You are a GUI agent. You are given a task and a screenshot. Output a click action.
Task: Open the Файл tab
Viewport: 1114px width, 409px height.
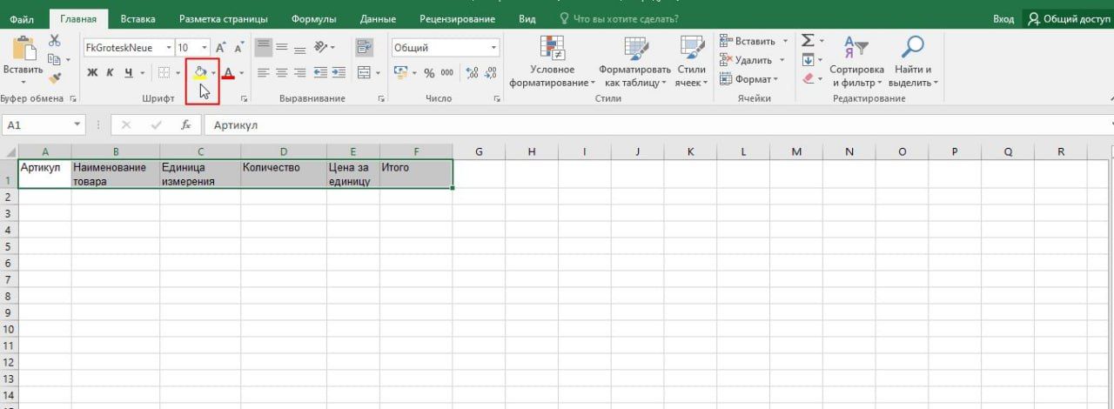pos(22,18)
